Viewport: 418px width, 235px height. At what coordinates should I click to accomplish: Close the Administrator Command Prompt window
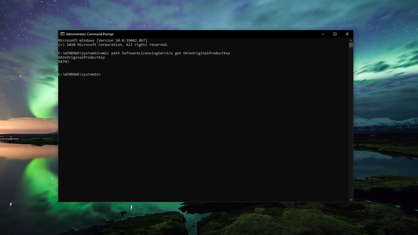coord(347,34)
